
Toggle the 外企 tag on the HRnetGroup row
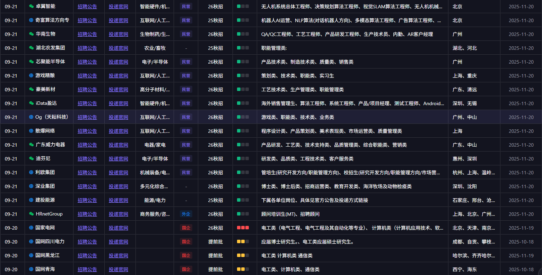186,214
